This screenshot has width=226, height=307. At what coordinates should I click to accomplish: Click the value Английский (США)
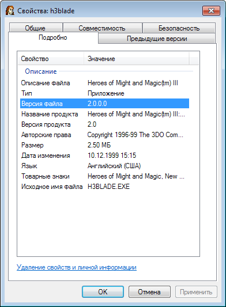(114, 166)
